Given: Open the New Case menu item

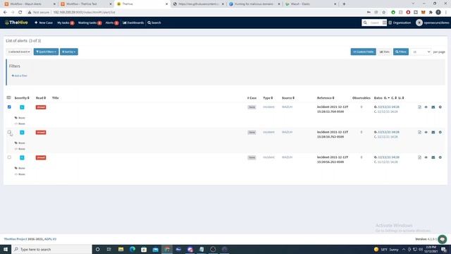Looking at the screenshot, I should [44, 23].
